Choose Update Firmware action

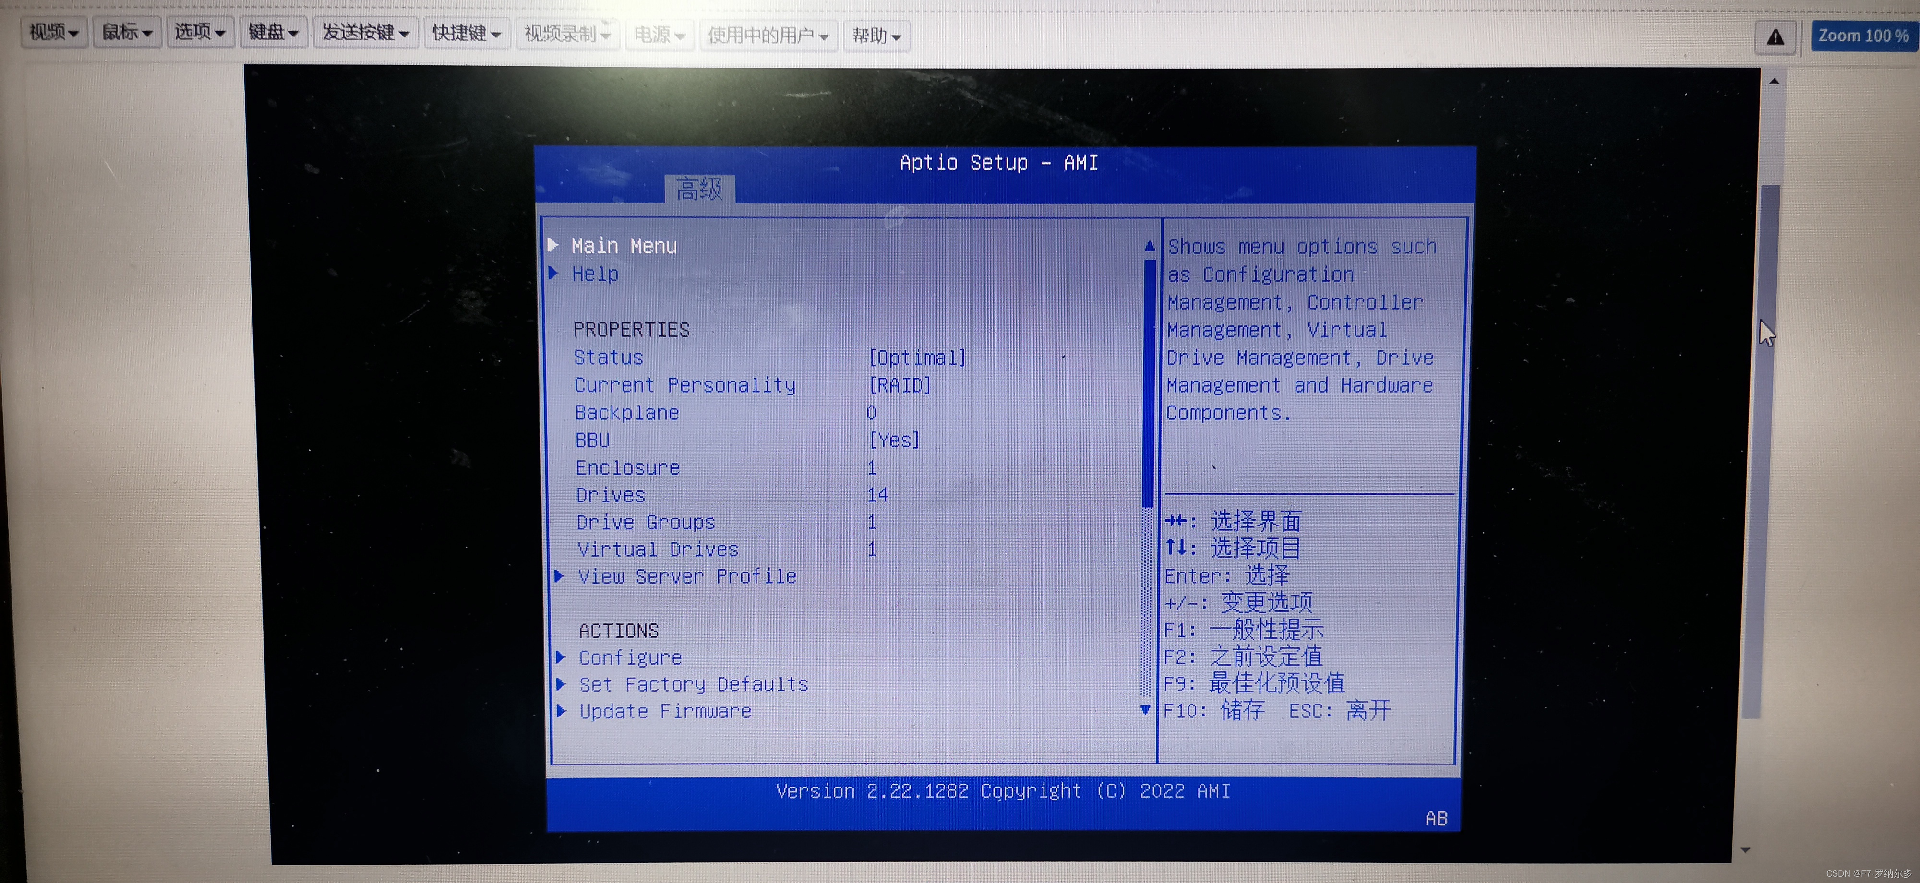pos(664,711)
